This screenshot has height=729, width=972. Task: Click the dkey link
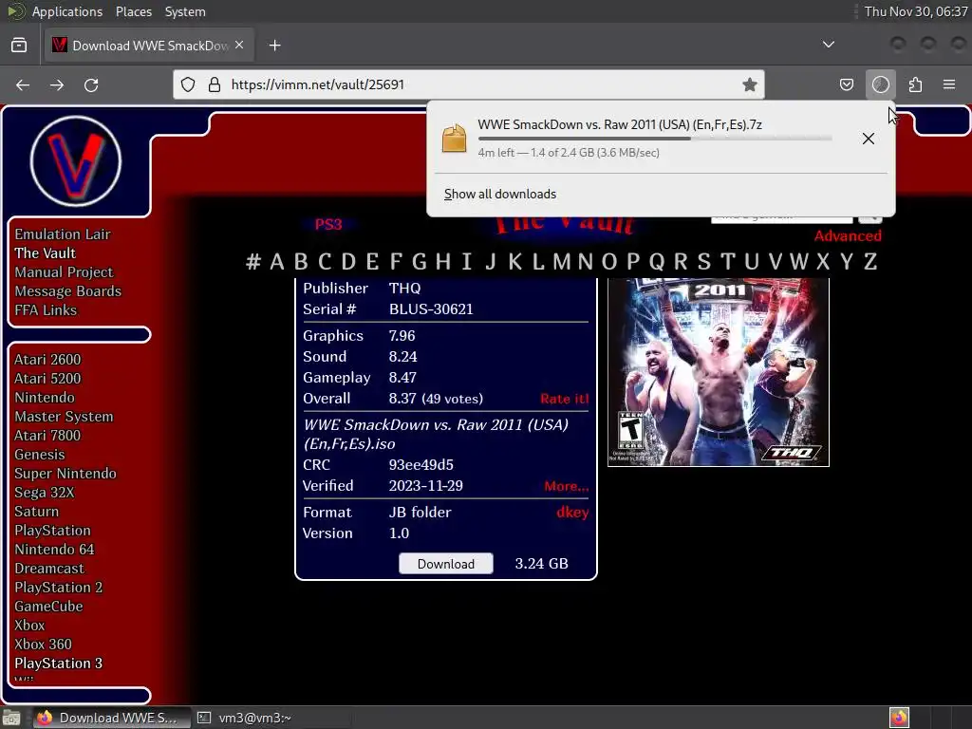point(572,512)
